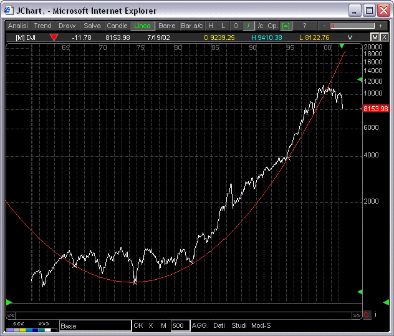Click the green slash icon in toolbar
Screen dimensions: 394x336
pos(248,26)
